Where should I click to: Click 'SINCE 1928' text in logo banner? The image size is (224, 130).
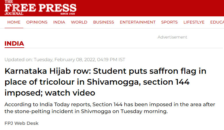(67, 14)
